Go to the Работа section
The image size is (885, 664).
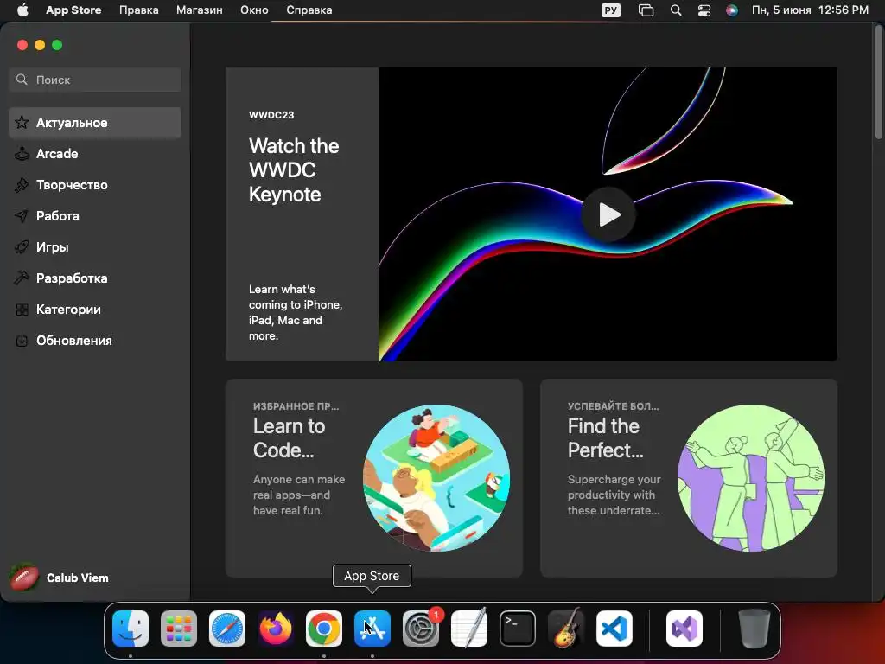(x=95, y=215)
